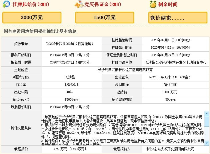Click the bidder 长沙经济技术开发集团有限公司

[170, 149]
